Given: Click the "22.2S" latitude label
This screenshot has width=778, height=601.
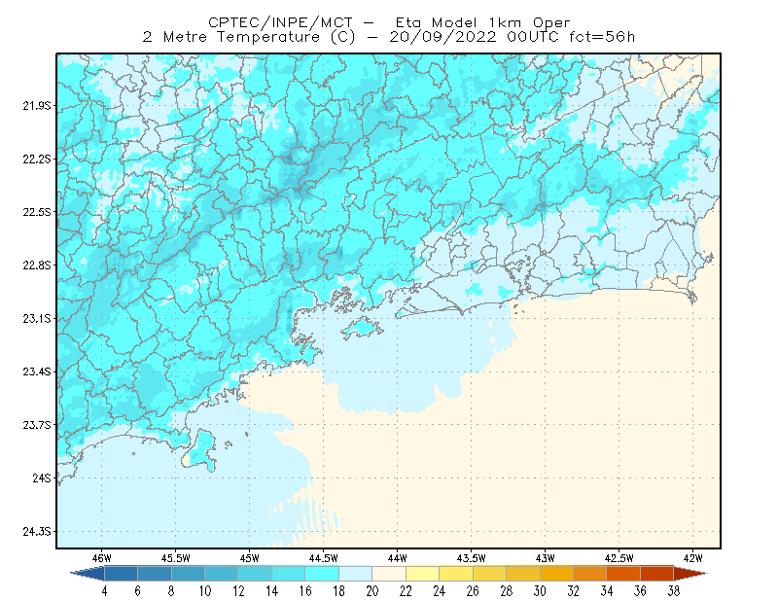Looking at the screenshot, I should pos(37,159).
